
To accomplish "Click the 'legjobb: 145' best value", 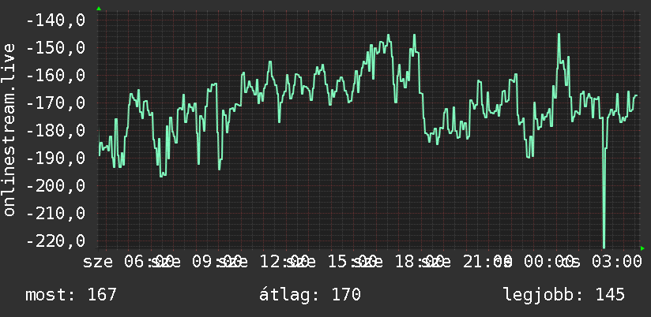I will click(564, 295).
